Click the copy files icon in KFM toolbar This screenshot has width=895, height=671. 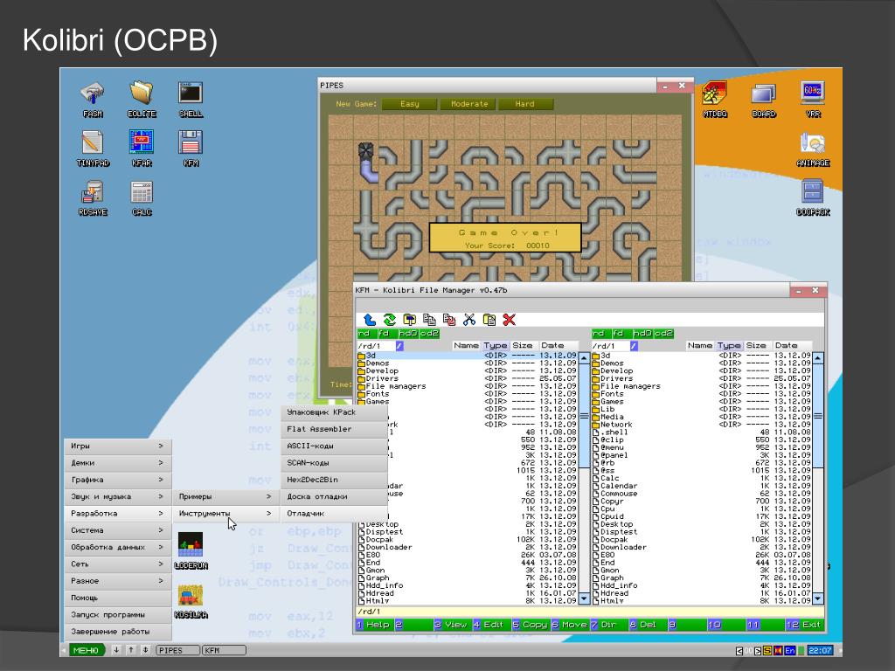click(429, 320)
